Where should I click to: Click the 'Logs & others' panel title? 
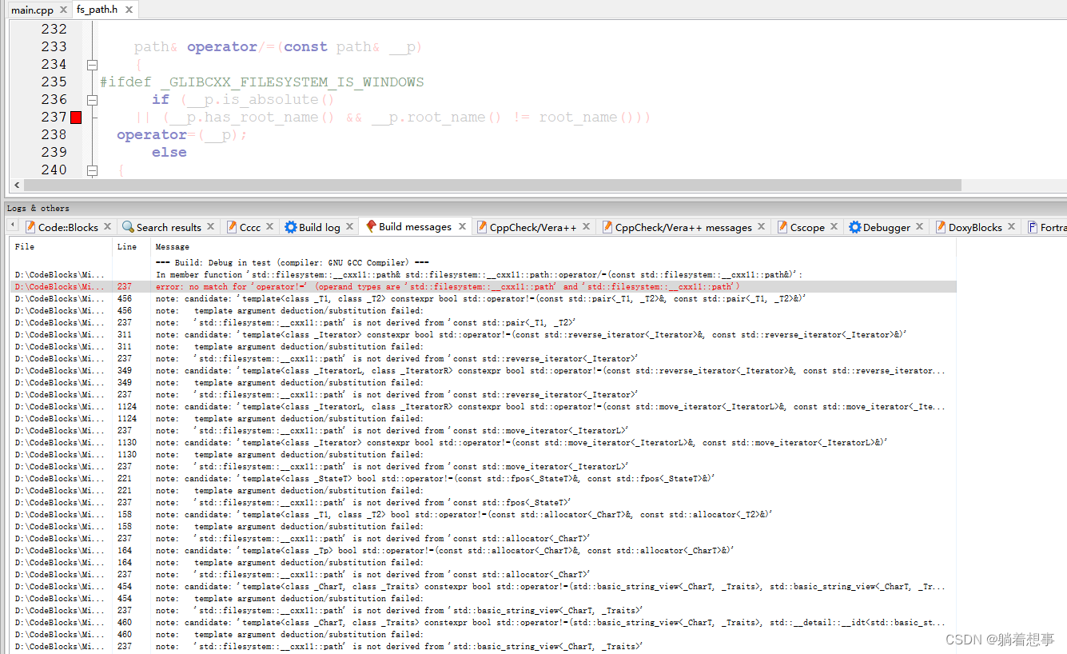pyautogui.click(x=38, y=208)
